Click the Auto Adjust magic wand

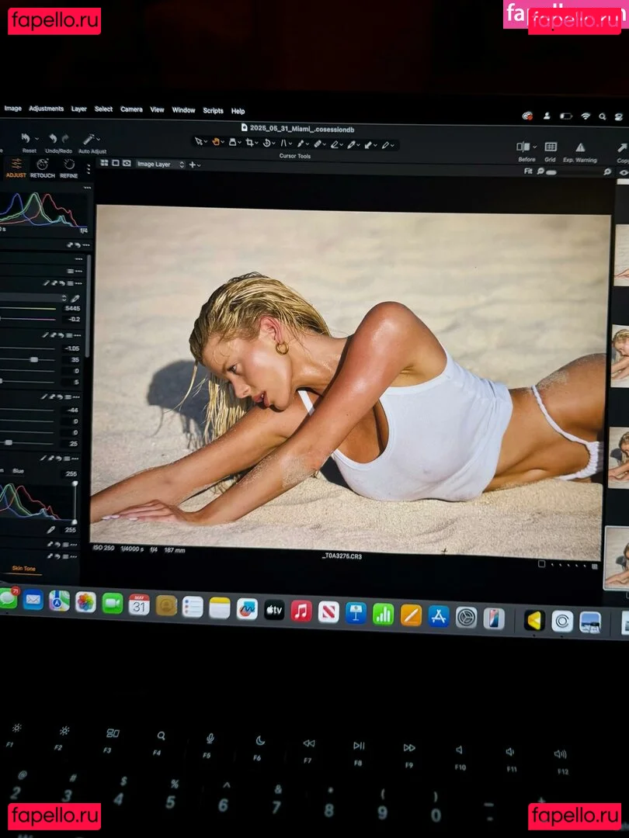[90, 139]
